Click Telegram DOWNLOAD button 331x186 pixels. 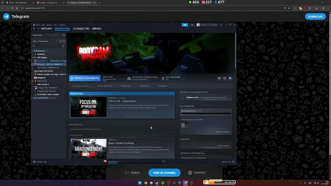coord(315,17)
